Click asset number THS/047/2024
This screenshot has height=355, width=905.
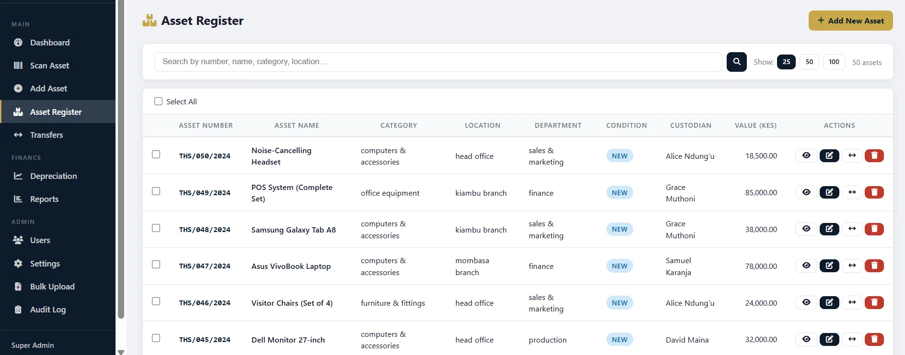click(x=205, y=266)
